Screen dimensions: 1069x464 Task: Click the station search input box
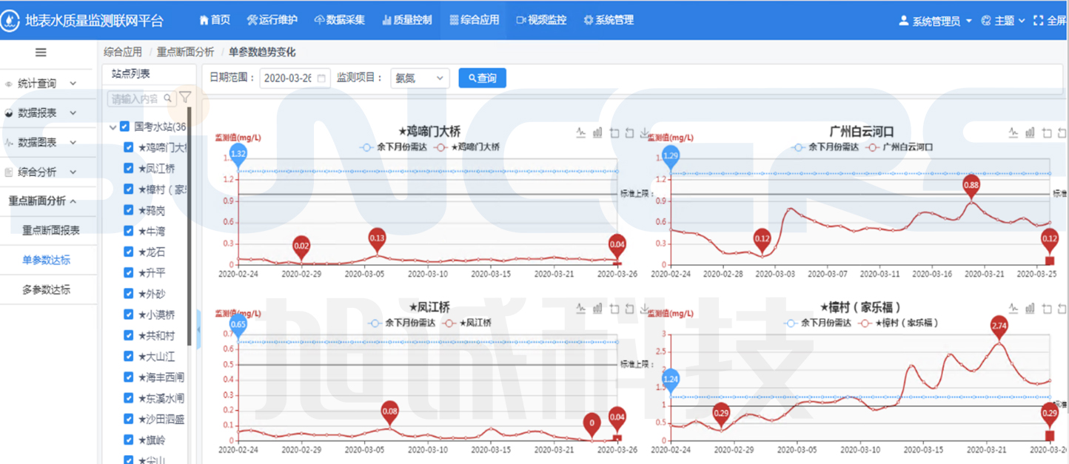point(135,98)
